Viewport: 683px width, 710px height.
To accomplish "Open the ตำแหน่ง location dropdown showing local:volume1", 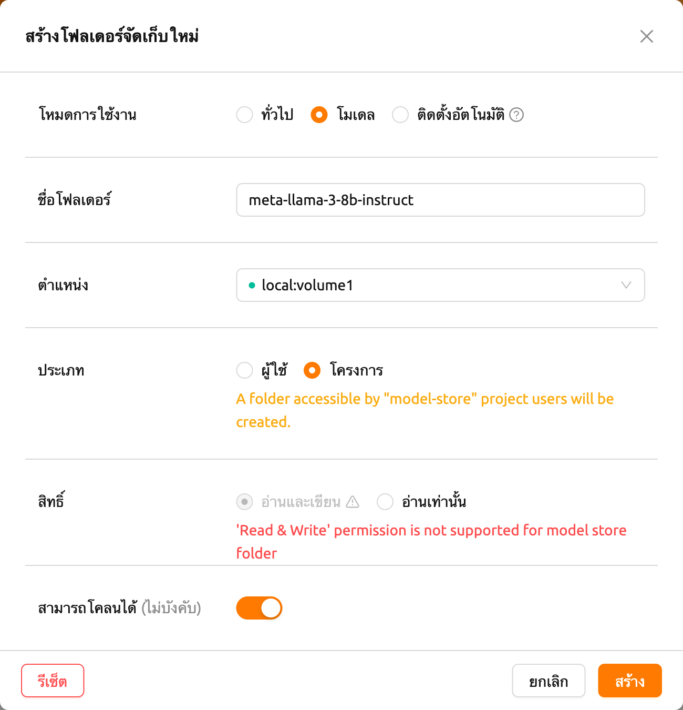I will (440, 285).
